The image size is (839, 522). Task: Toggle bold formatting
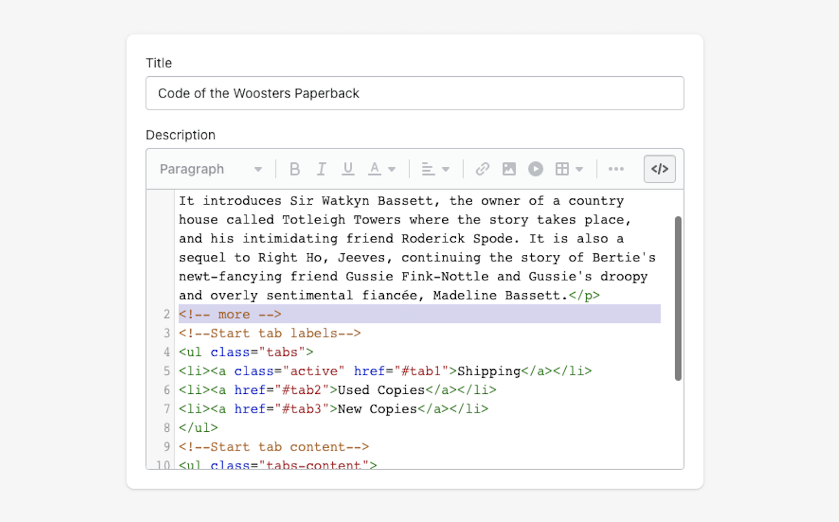point(294,169)
